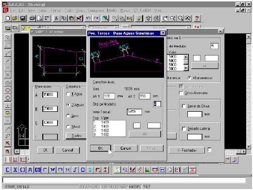The image size is (253, 190).
Task: Click the New drawing icon
Action: pyautogui.click(x=7, y=18)
